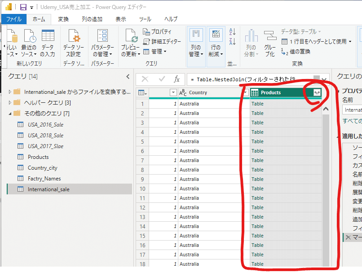Open Country column filter dropdown
Viewport: 362px width, 272px height.
point(245,93)
